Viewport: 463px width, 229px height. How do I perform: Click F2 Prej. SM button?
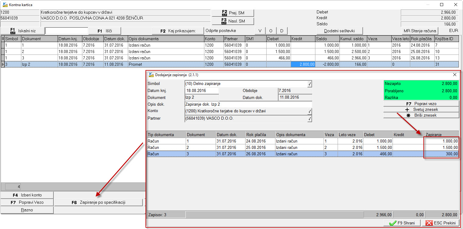tap(233, 13)
